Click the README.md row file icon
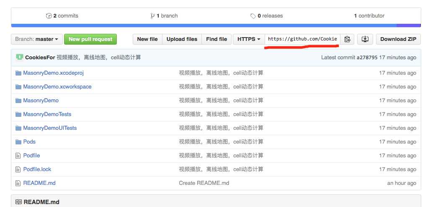The image size is (443, 207). 18,183
